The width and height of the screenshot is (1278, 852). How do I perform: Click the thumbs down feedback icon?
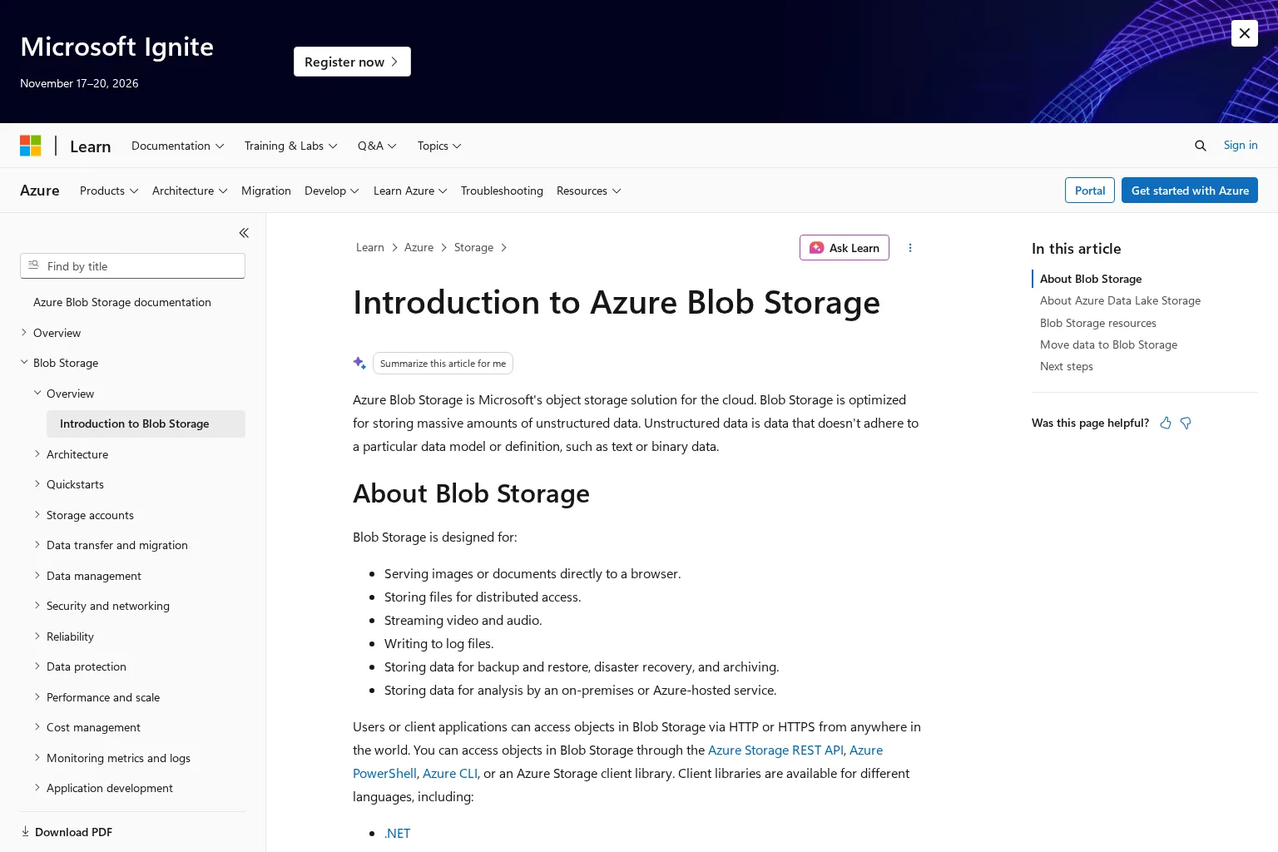(1186, 423)
